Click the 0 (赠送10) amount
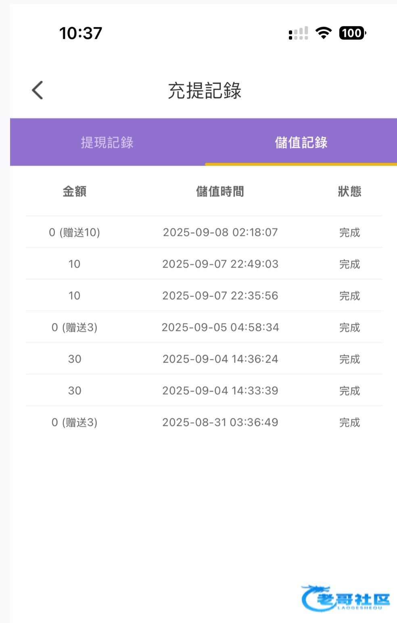The image size is (397, 623). click(75, 232)
